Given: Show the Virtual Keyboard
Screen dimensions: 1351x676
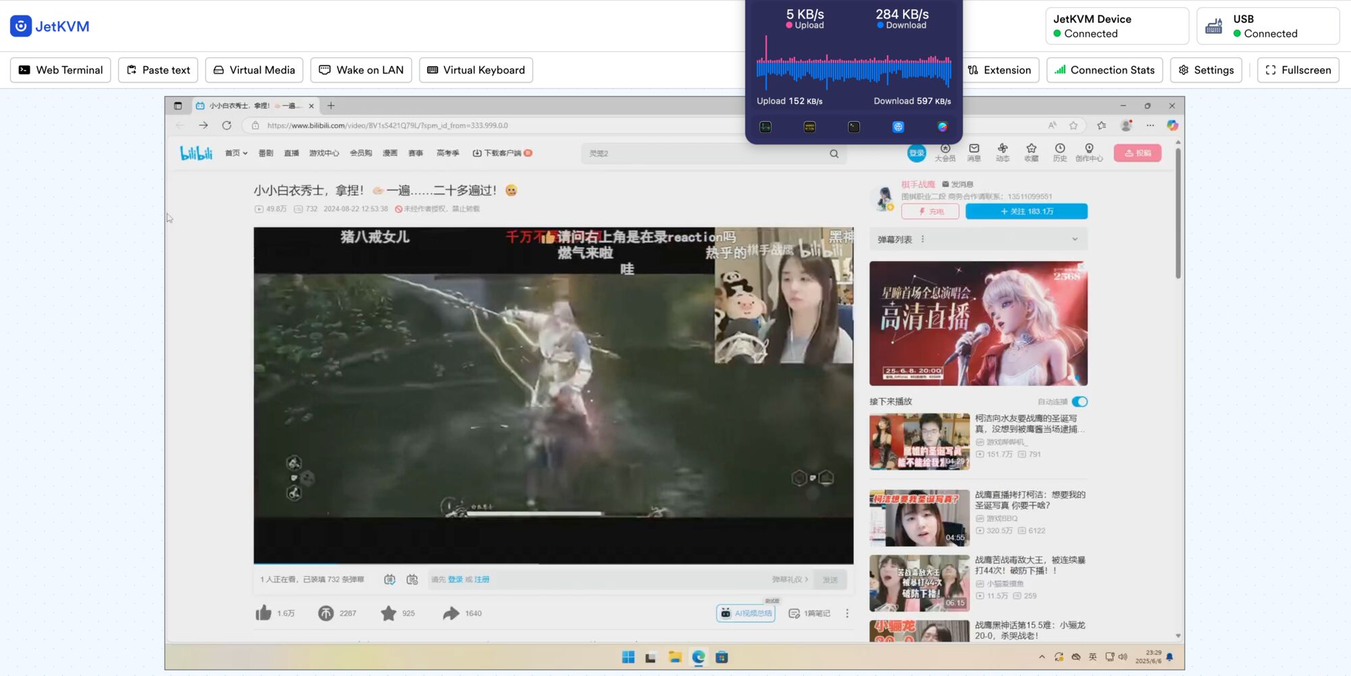Looking at the screenshot, I should pos(476,70).
